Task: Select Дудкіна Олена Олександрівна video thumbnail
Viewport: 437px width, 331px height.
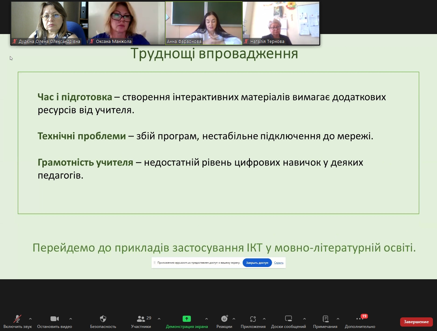Action: [50, 23]
